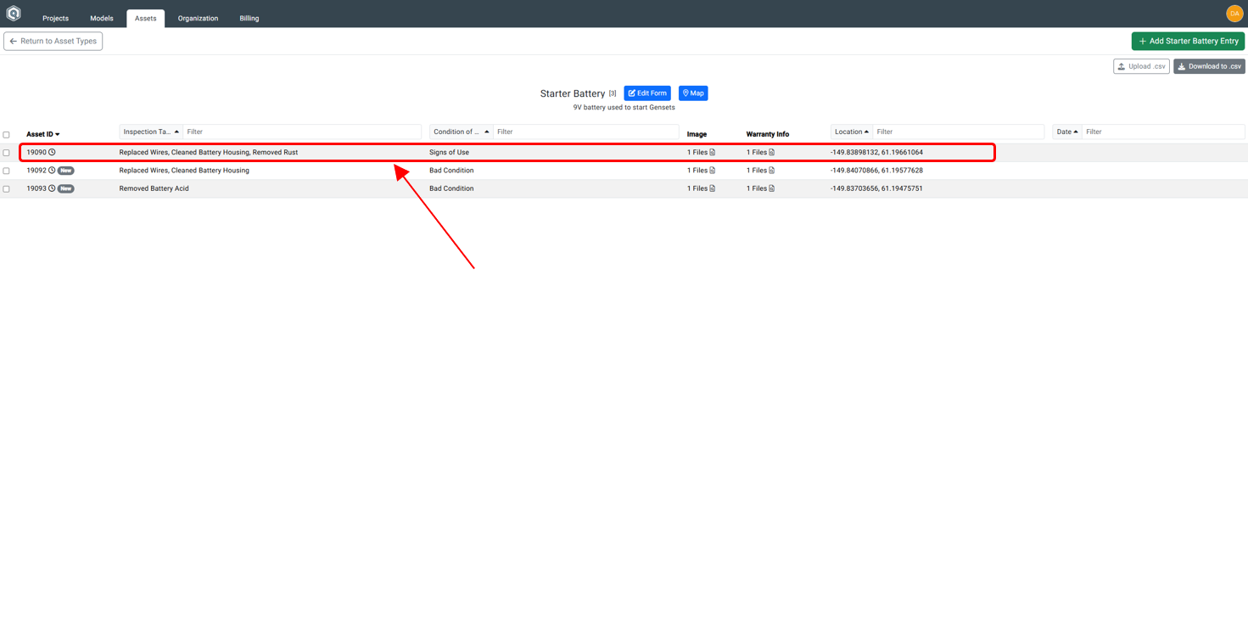Screen dimensions: 1248x618
Task: Click the app logo in top-left corner
Action: (14, 14)
